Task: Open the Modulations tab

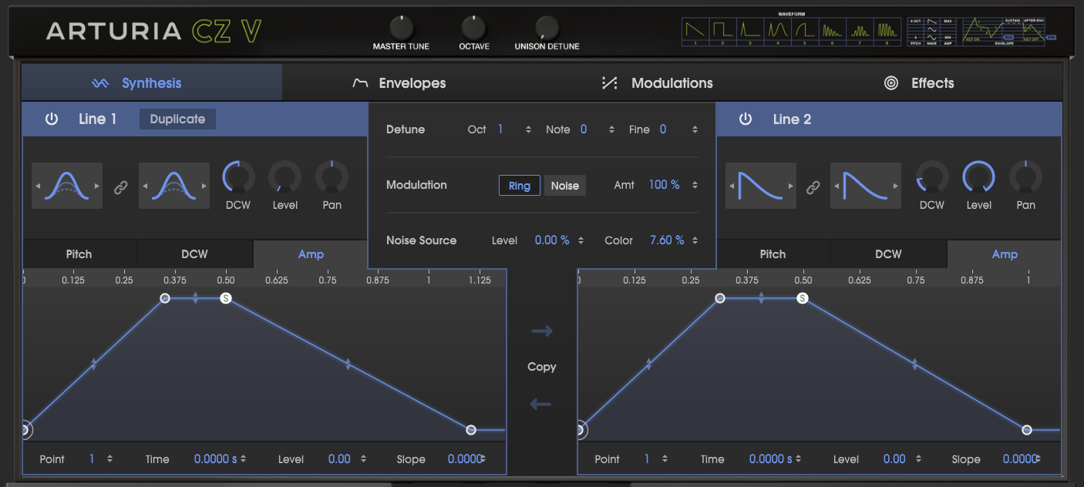Action: [657, 82]
